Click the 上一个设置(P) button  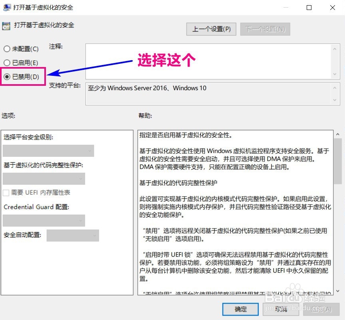tap(211, 29)
